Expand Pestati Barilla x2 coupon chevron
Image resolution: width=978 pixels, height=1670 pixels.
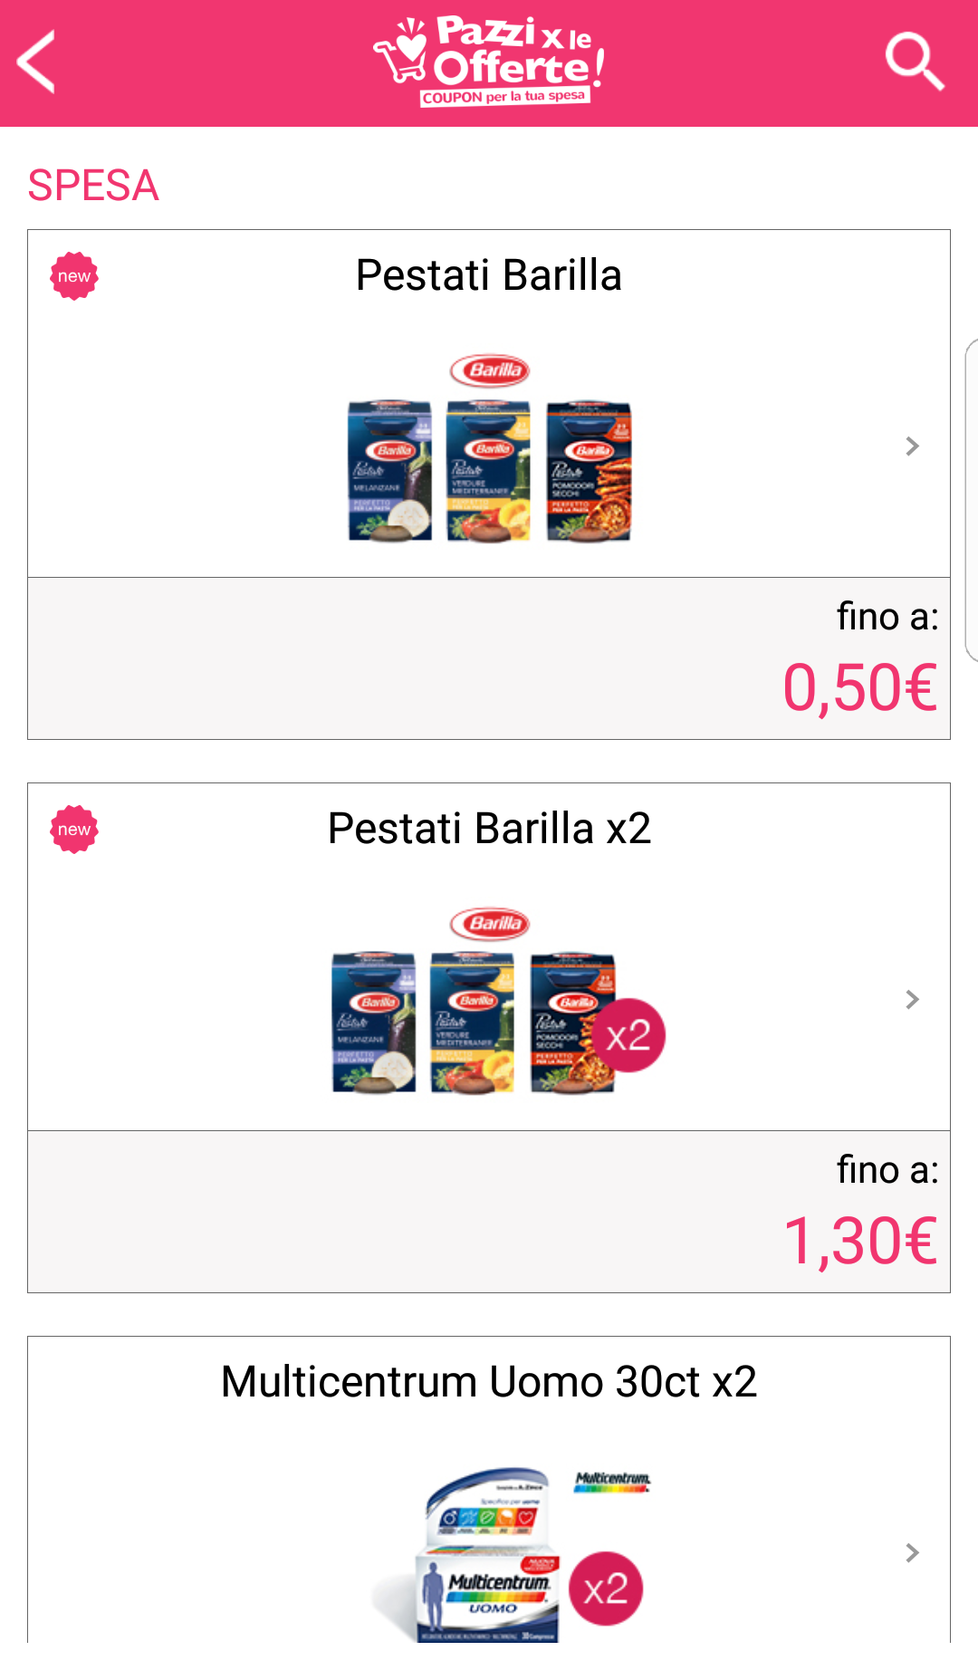tap(912, 1000)
